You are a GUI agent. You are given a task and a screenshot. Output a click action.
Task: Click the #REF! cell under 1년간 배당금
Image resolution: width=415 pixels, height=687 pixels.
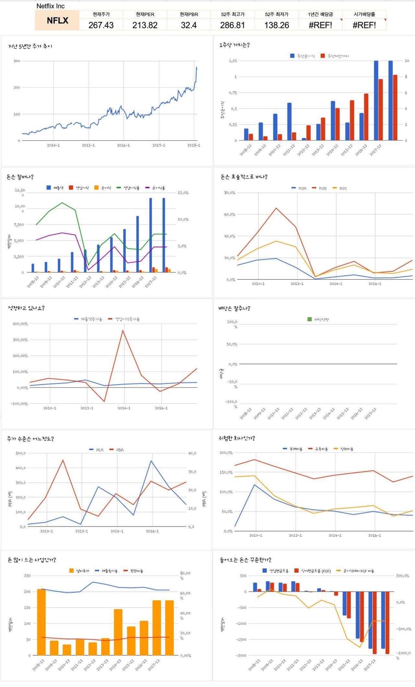pyautogui.click(x=320, y=25)
